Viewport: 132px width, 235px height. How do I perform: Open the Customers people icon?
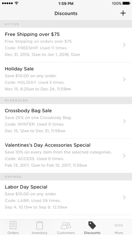tap(66, 225)
